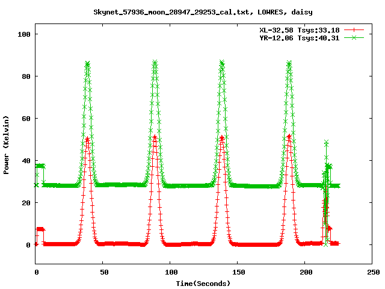385x289 pixels.
Task: Click the green spike near 215 seconds
Action: (326, 142)
